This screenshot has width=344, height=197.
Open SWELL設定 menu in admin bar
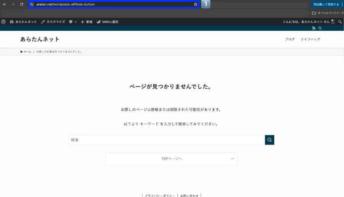107,22
